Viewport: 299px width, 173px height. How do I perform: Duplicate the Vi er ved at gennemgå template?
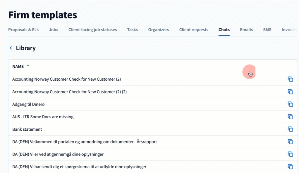[x=290, y=154]
